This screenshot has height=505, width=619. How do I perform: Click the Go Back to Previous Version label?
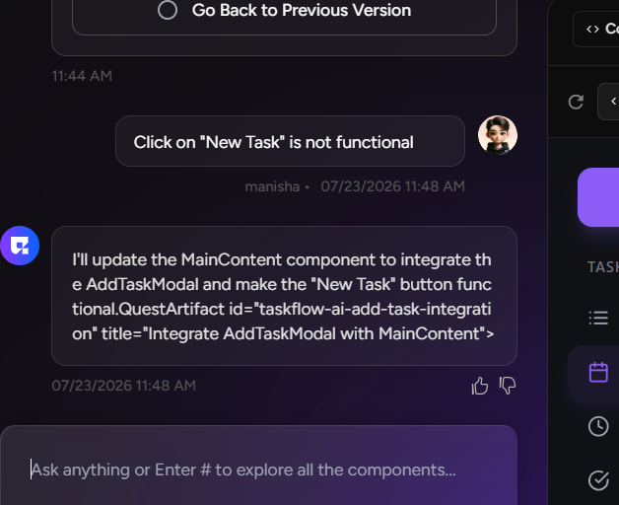[302, 10]
